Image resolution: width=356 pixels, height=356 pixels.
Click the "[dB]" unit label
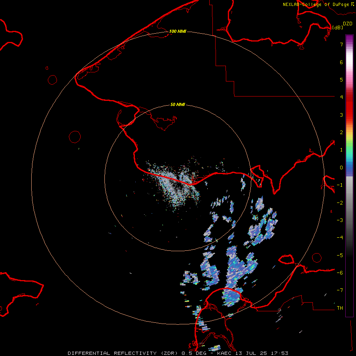point(338,27)
